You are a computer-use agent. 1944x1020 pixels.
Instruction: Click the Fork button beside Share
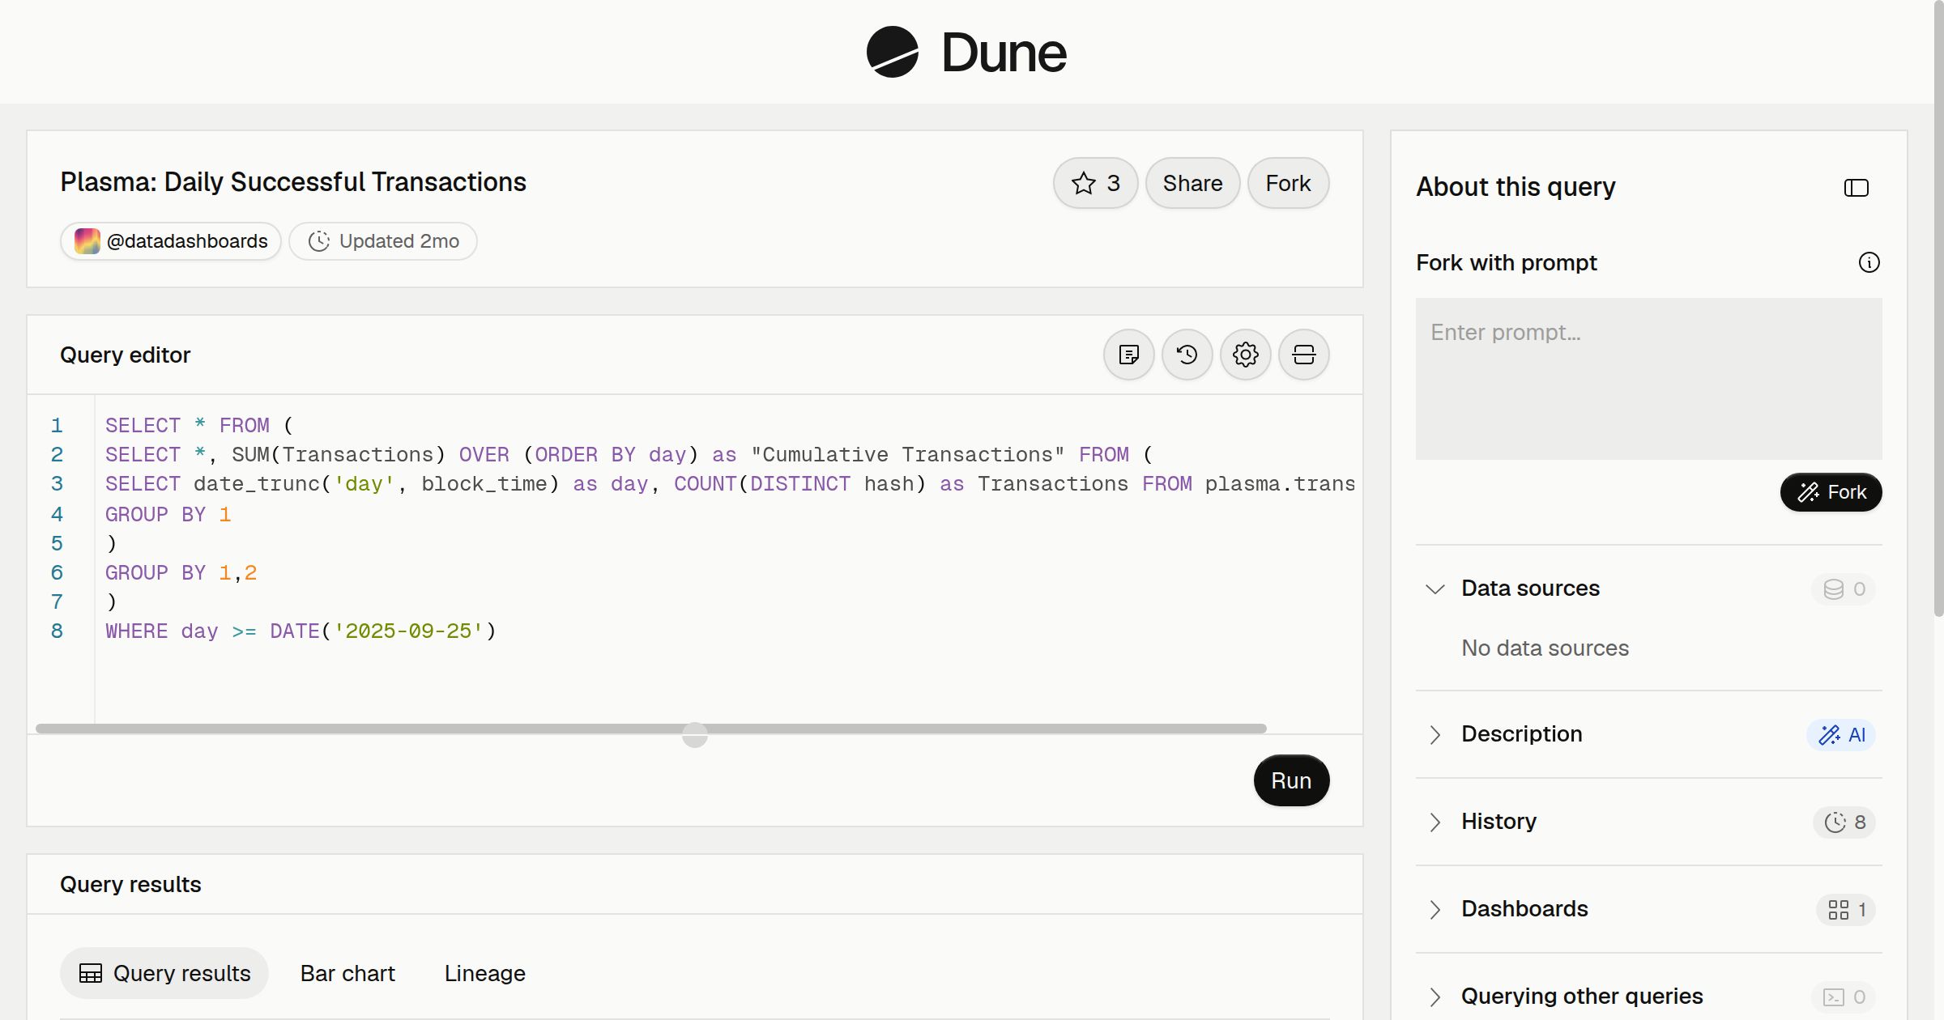tap(1288, 183)
